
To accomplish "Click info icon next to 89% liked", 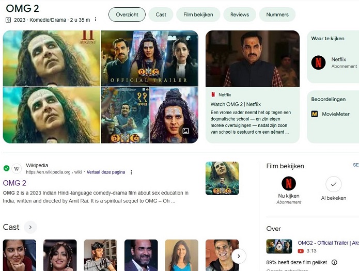I will (334, 262).
